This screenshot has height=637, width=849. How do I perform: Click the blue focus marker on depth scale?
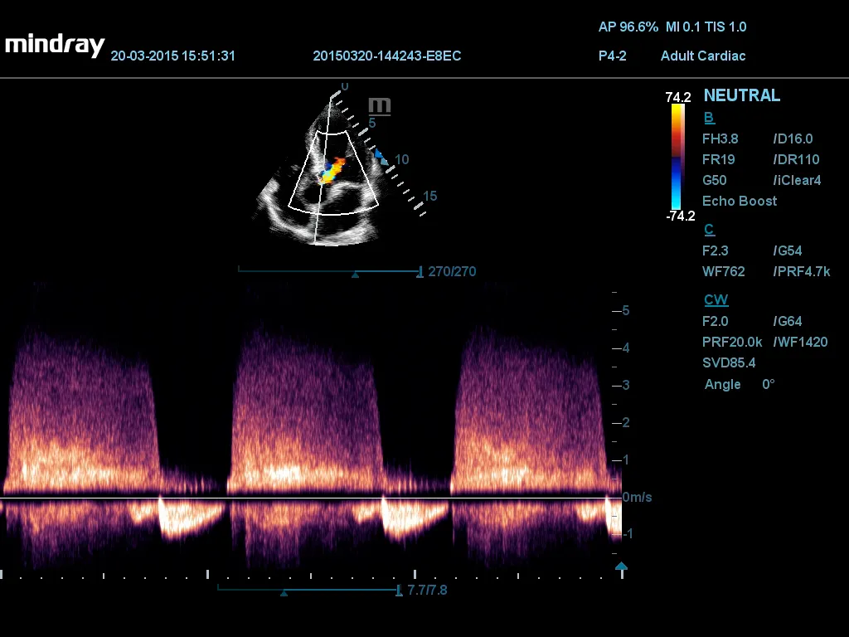coord(378,154)
